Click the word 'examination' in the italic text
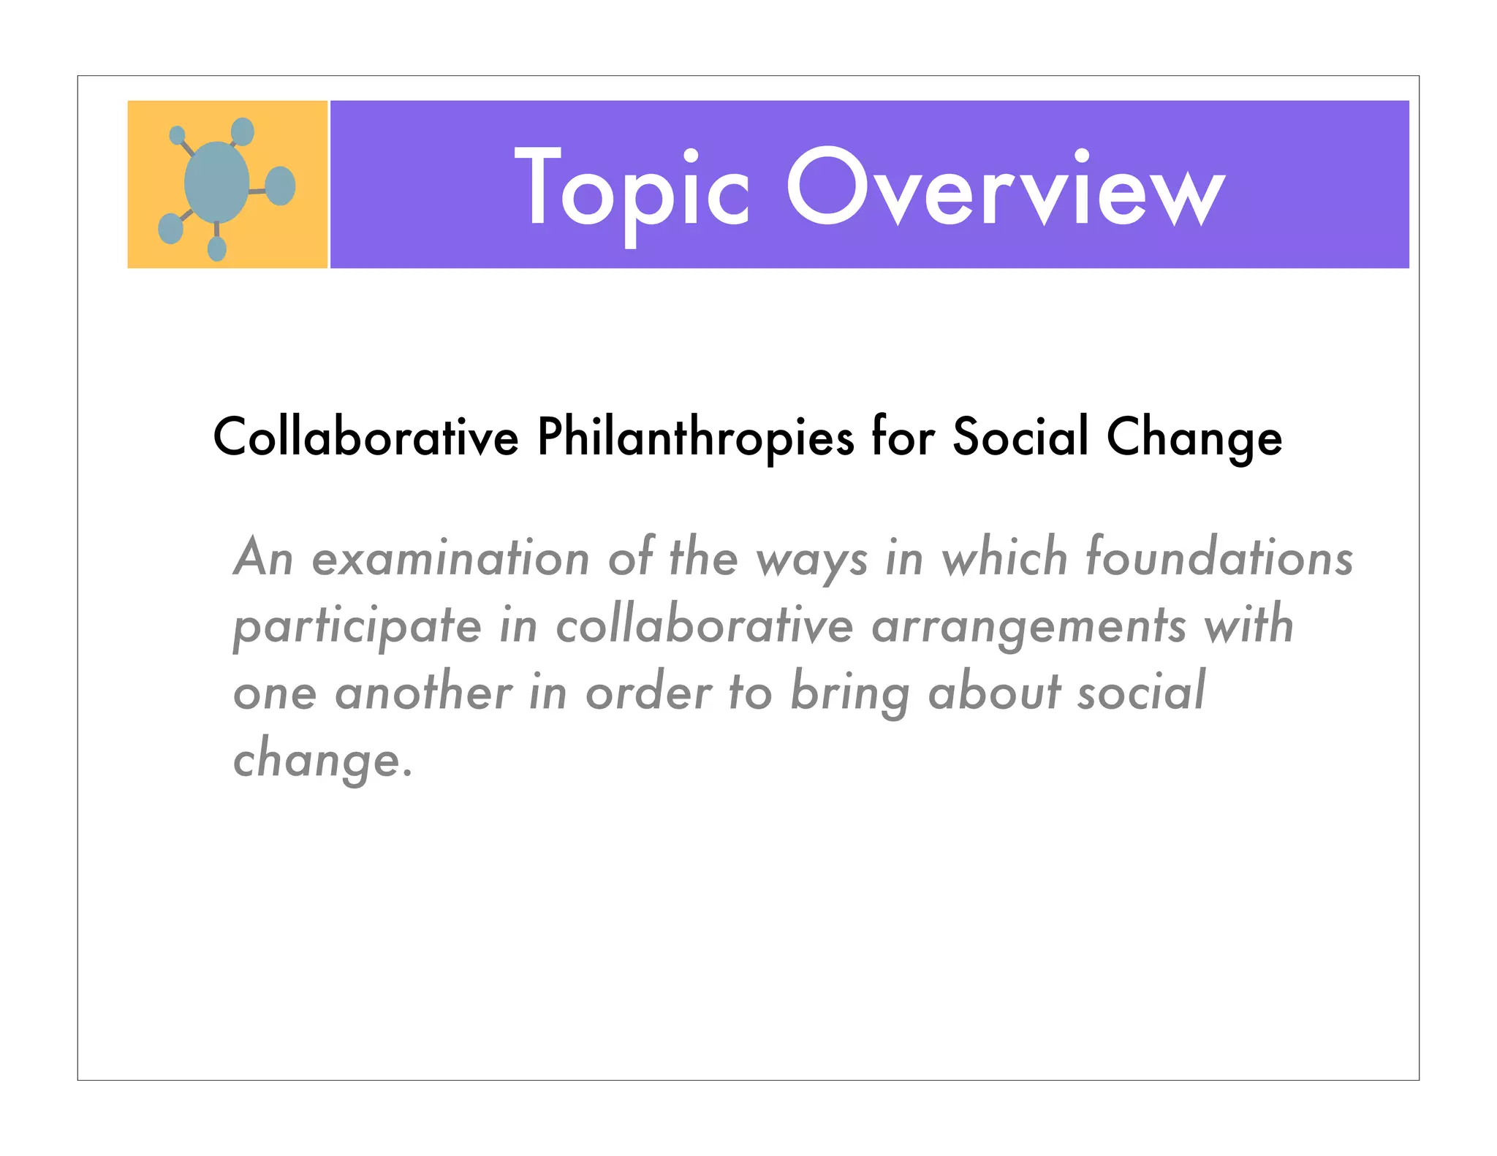The image size is (1497, 1156). pyautogui.click(x=451, y=559)
